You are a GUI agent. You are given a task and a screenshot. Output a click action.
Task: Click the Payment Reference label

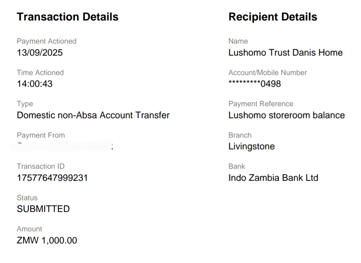point(261,104)
